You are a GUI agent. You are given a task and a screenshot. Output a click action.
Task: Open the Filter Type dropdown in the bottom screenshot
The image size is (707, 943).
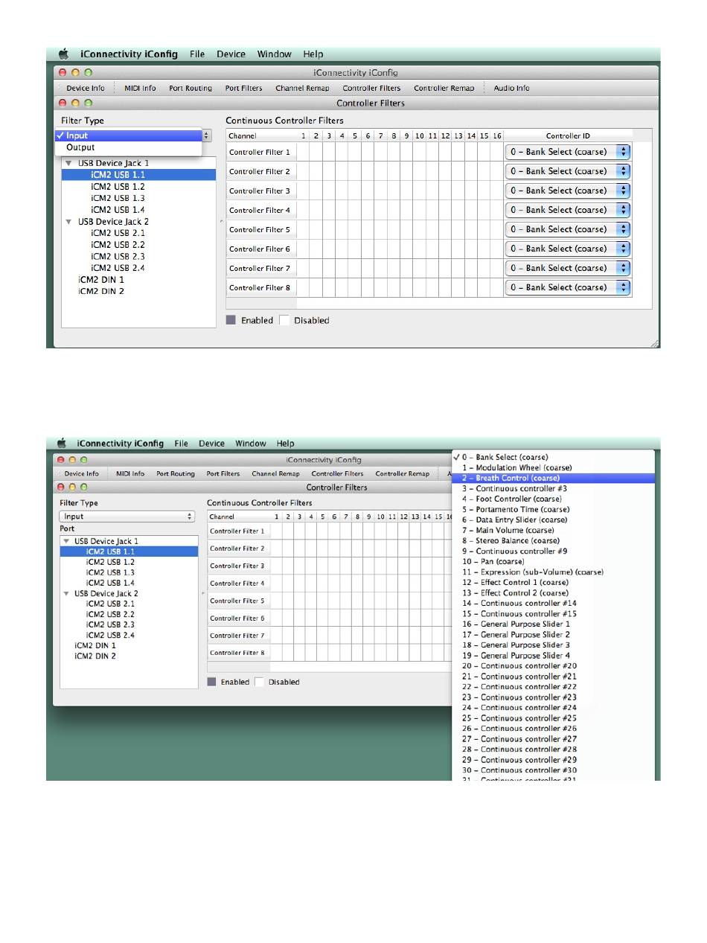coord(127,516)
